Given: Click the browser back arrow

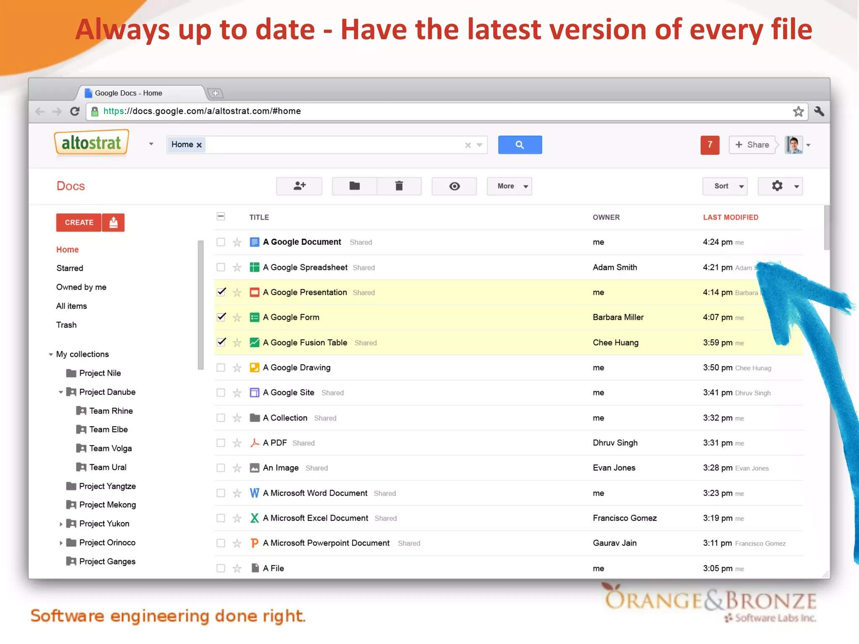Looking at the screenshot, I should coord(40,111).
